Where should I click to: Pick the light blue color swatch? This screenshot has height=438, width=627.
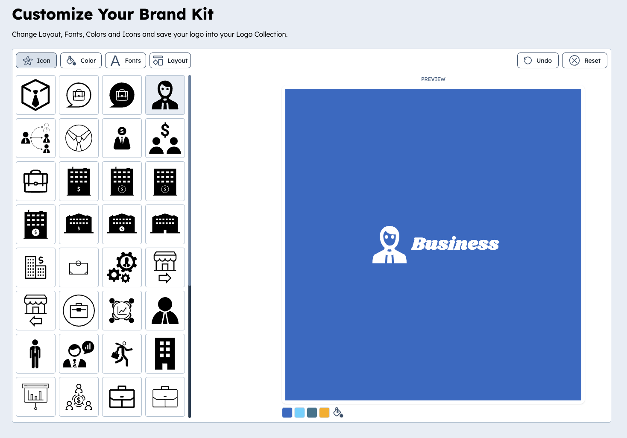(300, 413)
